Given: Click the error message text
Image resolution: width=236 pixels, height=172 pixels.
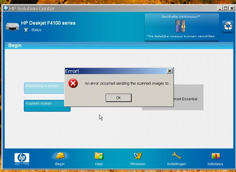Looking at the screenshot, I should coord(128,83).
